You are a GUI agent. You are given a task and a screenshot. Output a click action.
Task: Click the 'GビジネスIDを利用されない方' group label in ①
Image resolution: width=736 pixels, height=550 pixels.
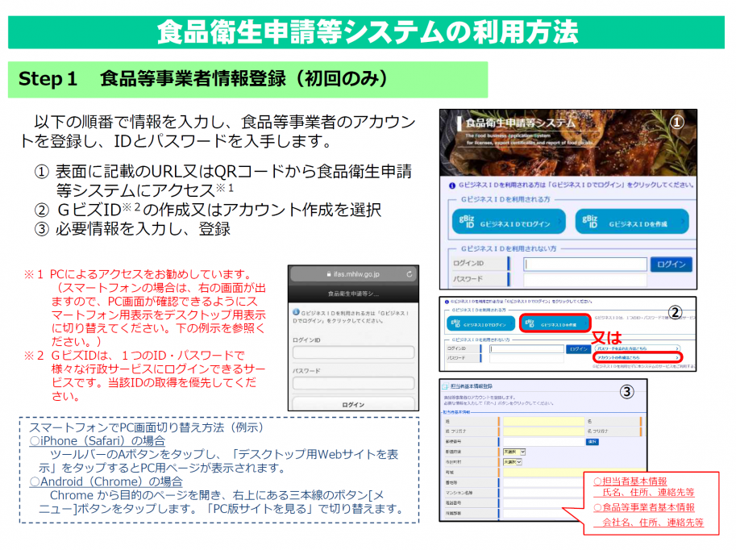(508, 248)
